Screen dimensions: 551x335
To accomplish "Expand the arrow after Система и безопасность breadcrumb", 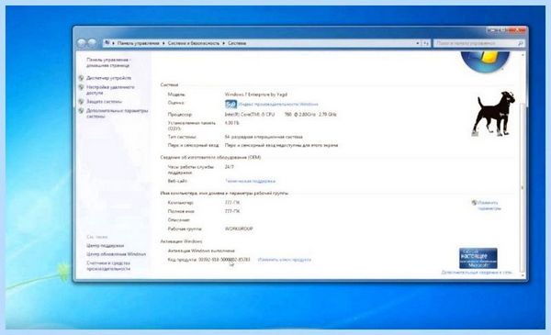I will tap(224, 43).
